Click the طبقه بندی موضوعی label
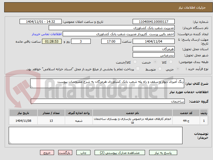213x160 pixels. pyautogui.click(x=194, y=62)
